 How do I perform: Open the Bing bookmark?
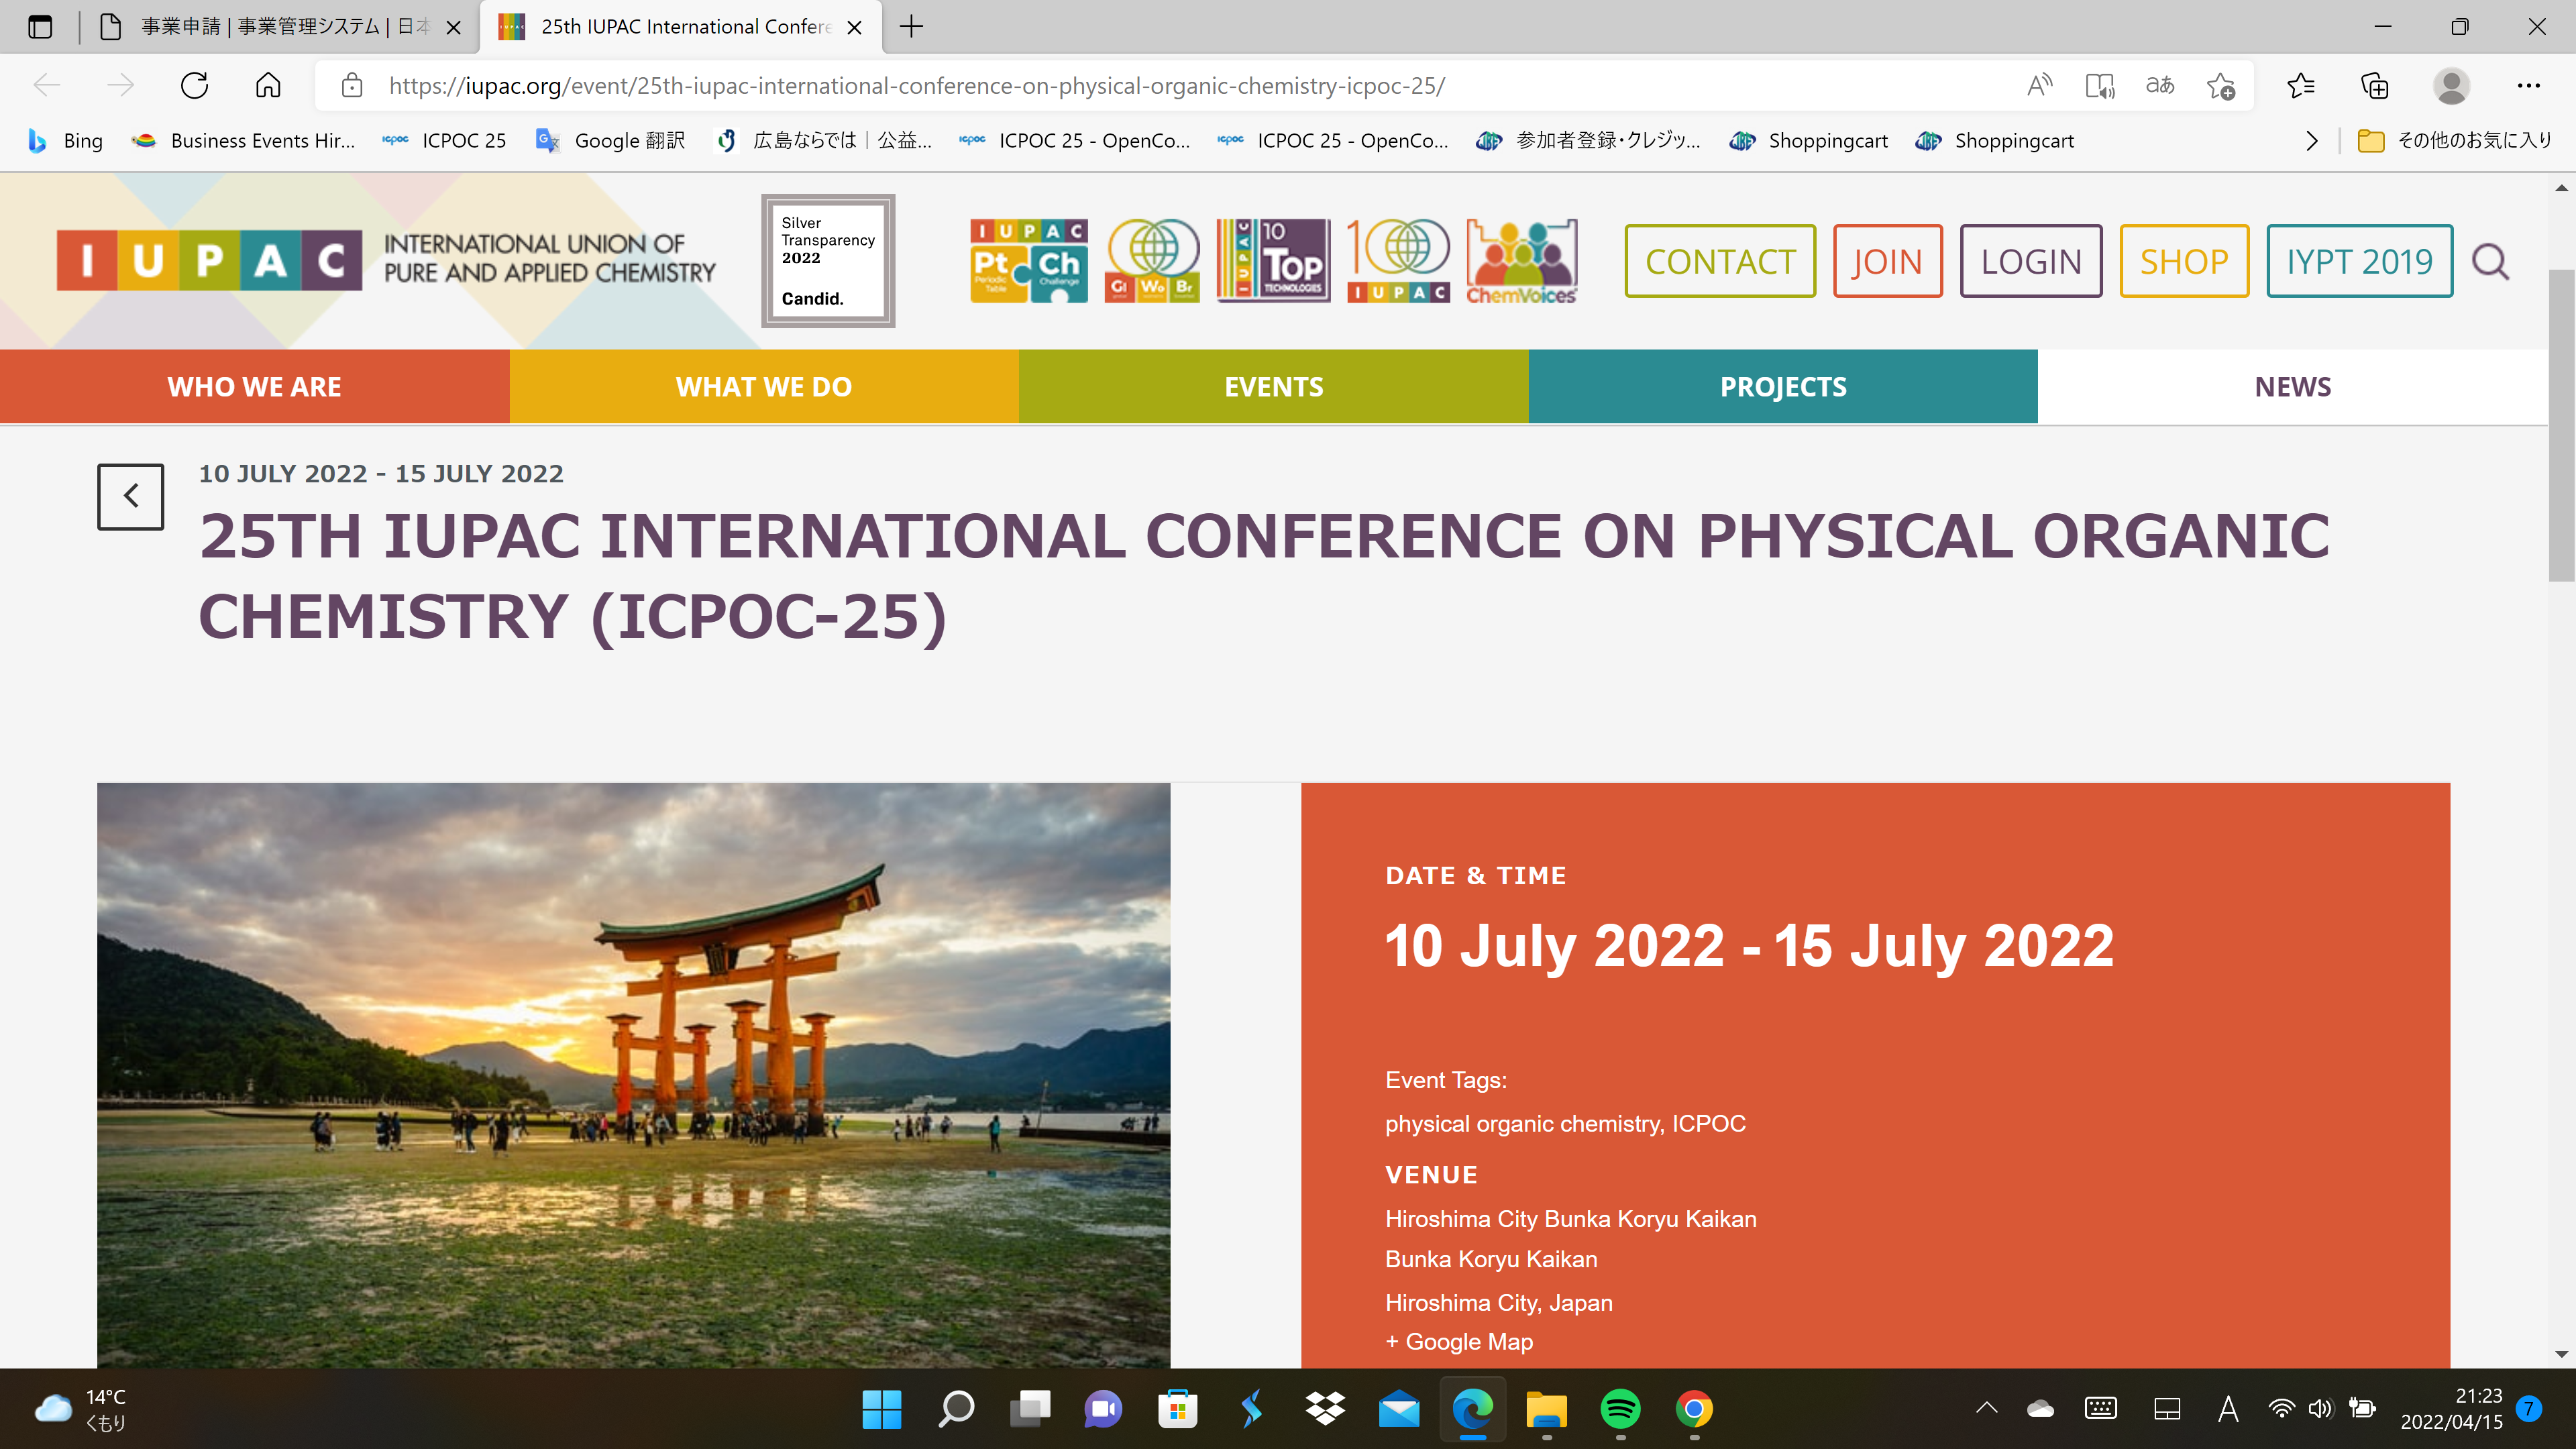[x=65, y=141]
